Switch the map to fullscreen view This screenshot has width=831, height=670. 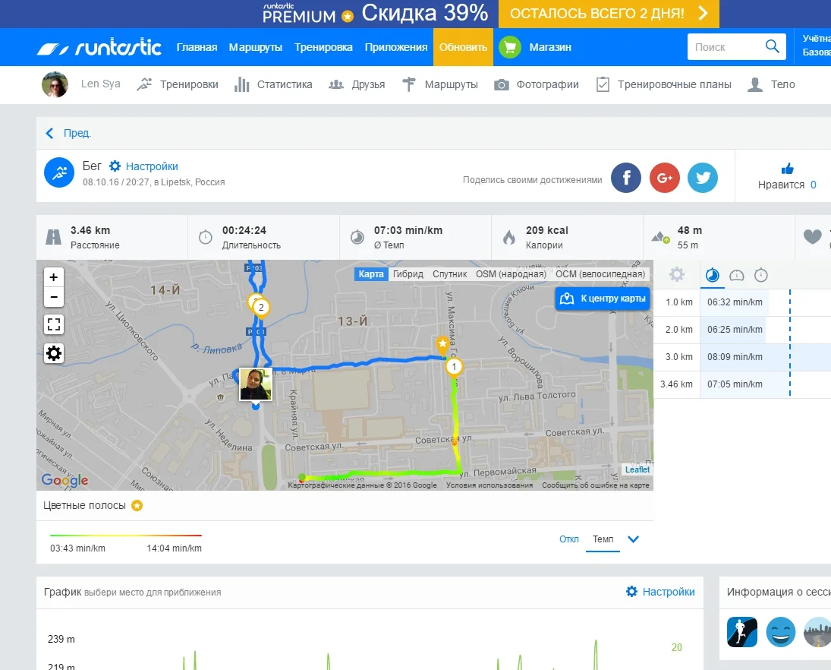pos(54,325)
